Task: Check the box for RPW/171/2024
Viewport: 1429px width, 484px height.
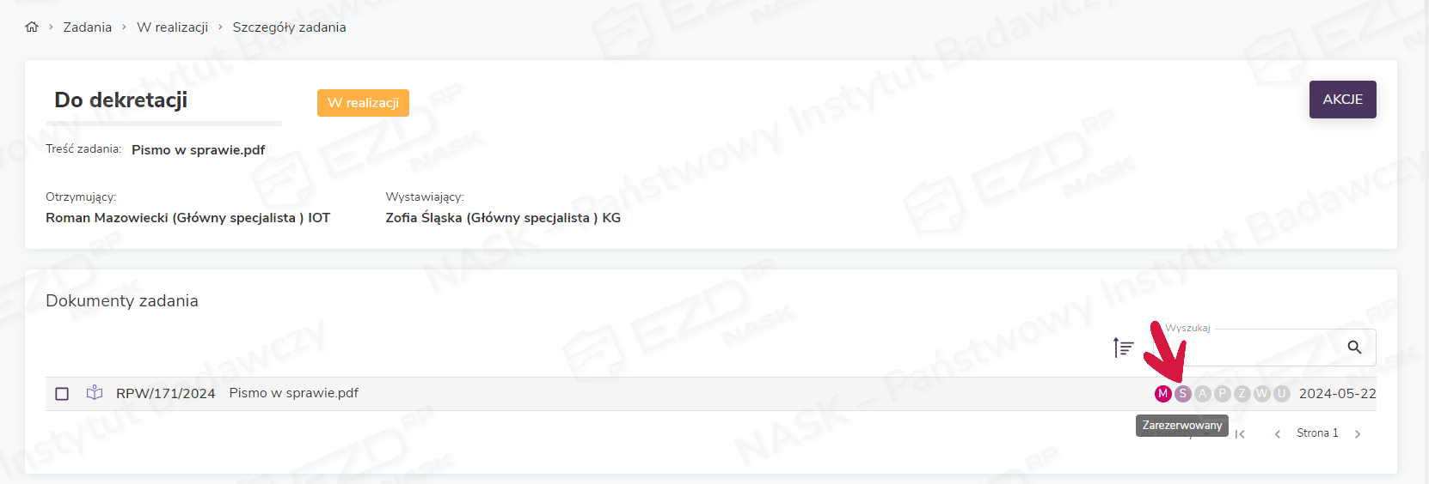Action: tap(62, 394)
